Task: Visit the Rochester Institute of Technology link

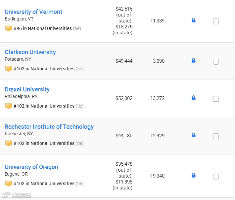Action: [x=49, y=127]
